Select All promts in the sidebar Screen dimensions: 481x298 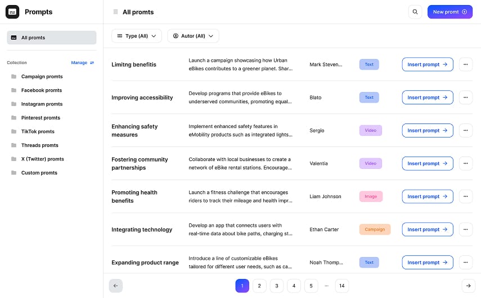pyautogui.click(x=52, y=38)
